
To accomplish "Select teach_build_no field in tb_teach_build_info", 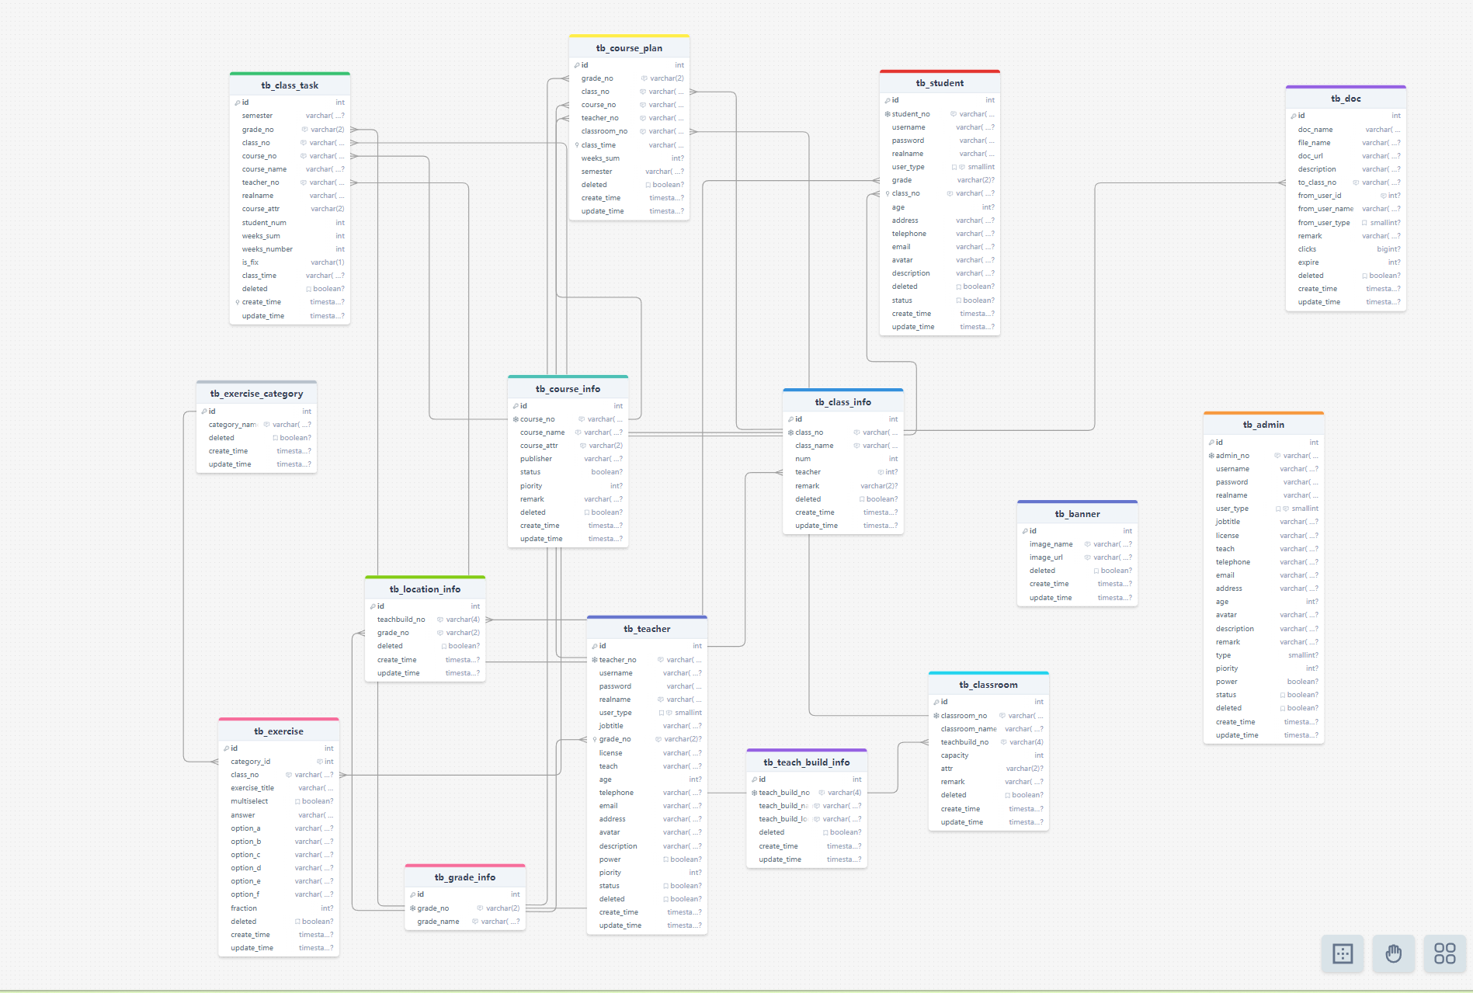I will click(x=783, y=793).
